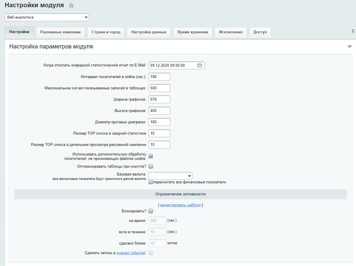Add page to favorites with star icon
This screenshot has width=356, height=266.
(x=71, y=6)
